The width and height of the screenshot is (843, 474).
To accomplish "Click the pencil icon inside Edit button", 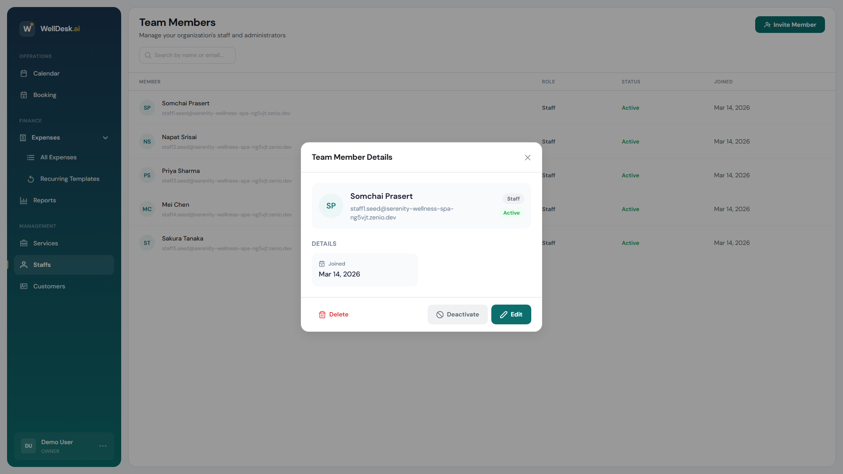I will pos(503,314).
